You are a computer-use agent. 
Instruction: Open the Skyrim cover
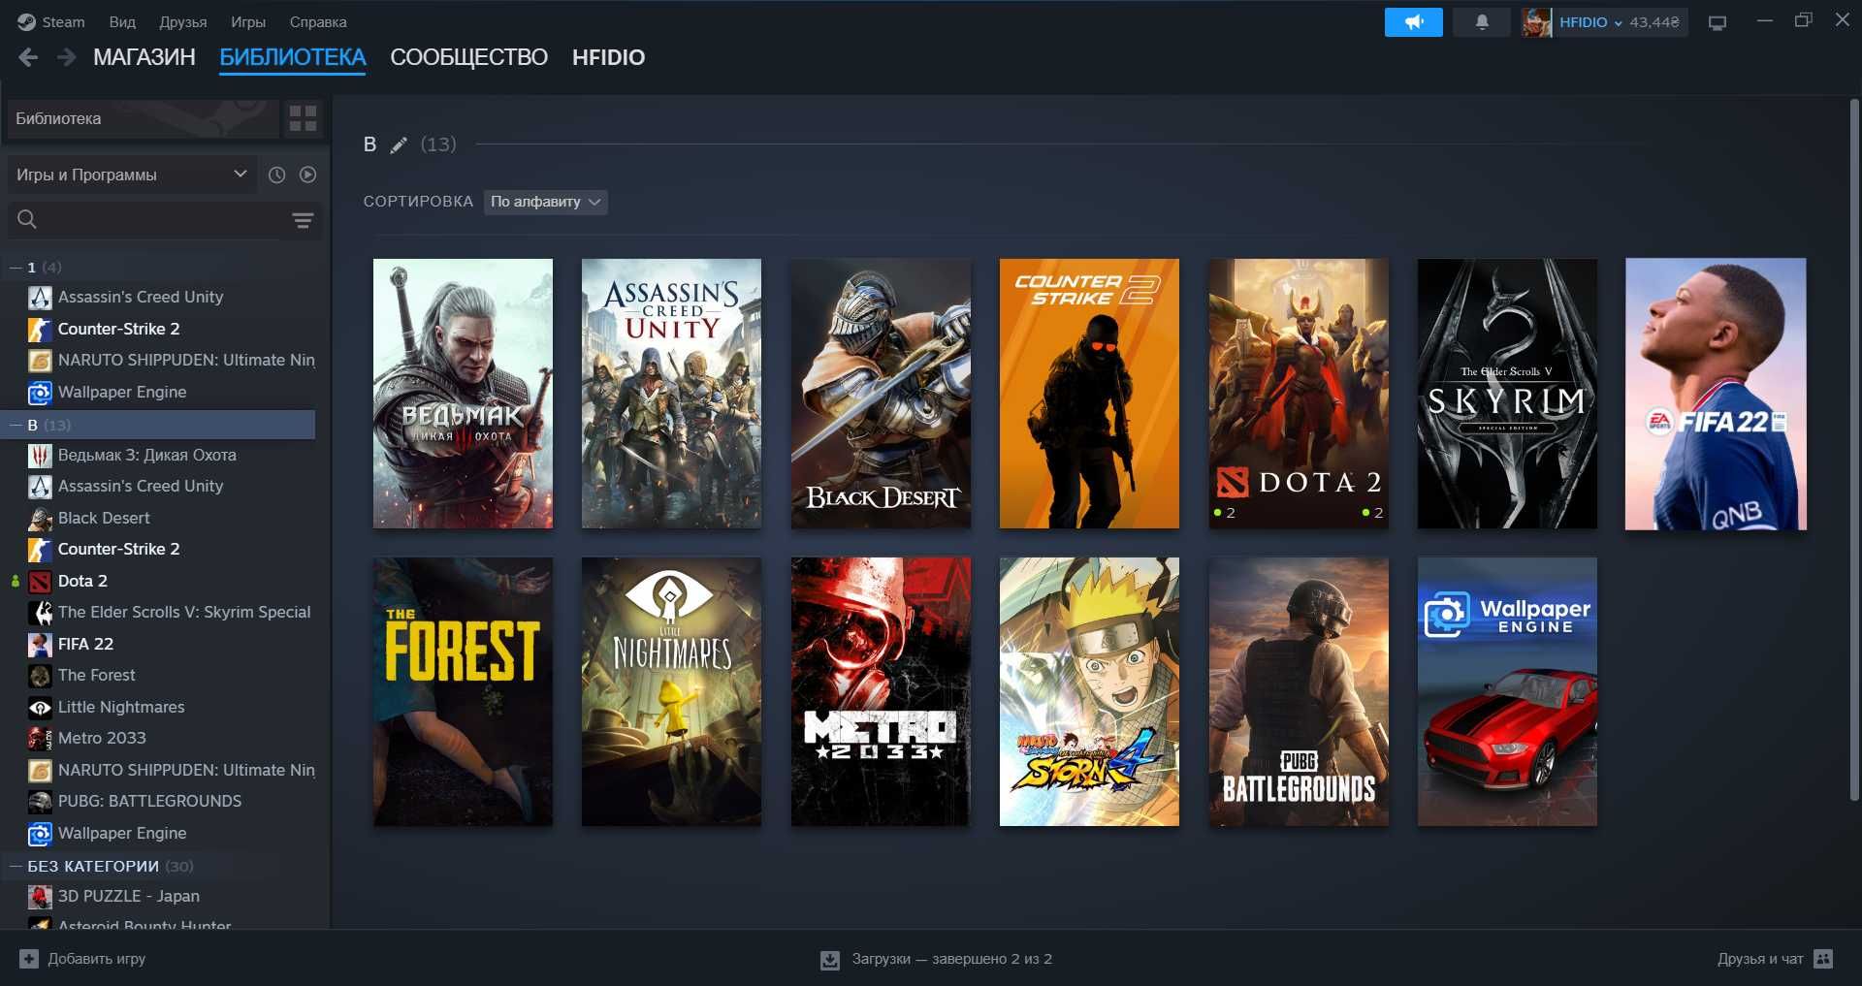coord(1507,394)
